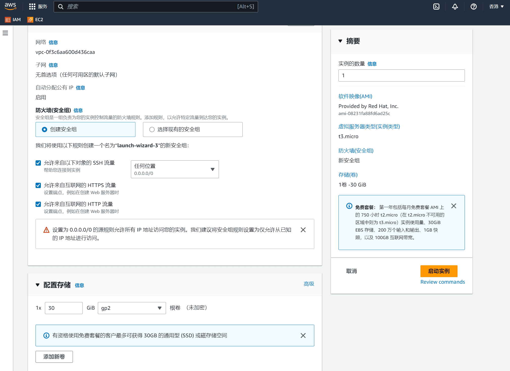
Task: Open the 香港 region selector
Action: pos(496,7)
